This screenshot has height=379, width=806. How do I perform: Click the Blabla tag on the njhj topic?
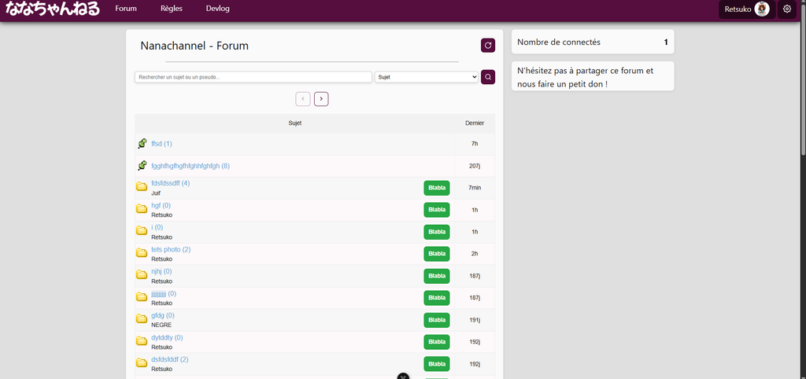click(436, 276)
